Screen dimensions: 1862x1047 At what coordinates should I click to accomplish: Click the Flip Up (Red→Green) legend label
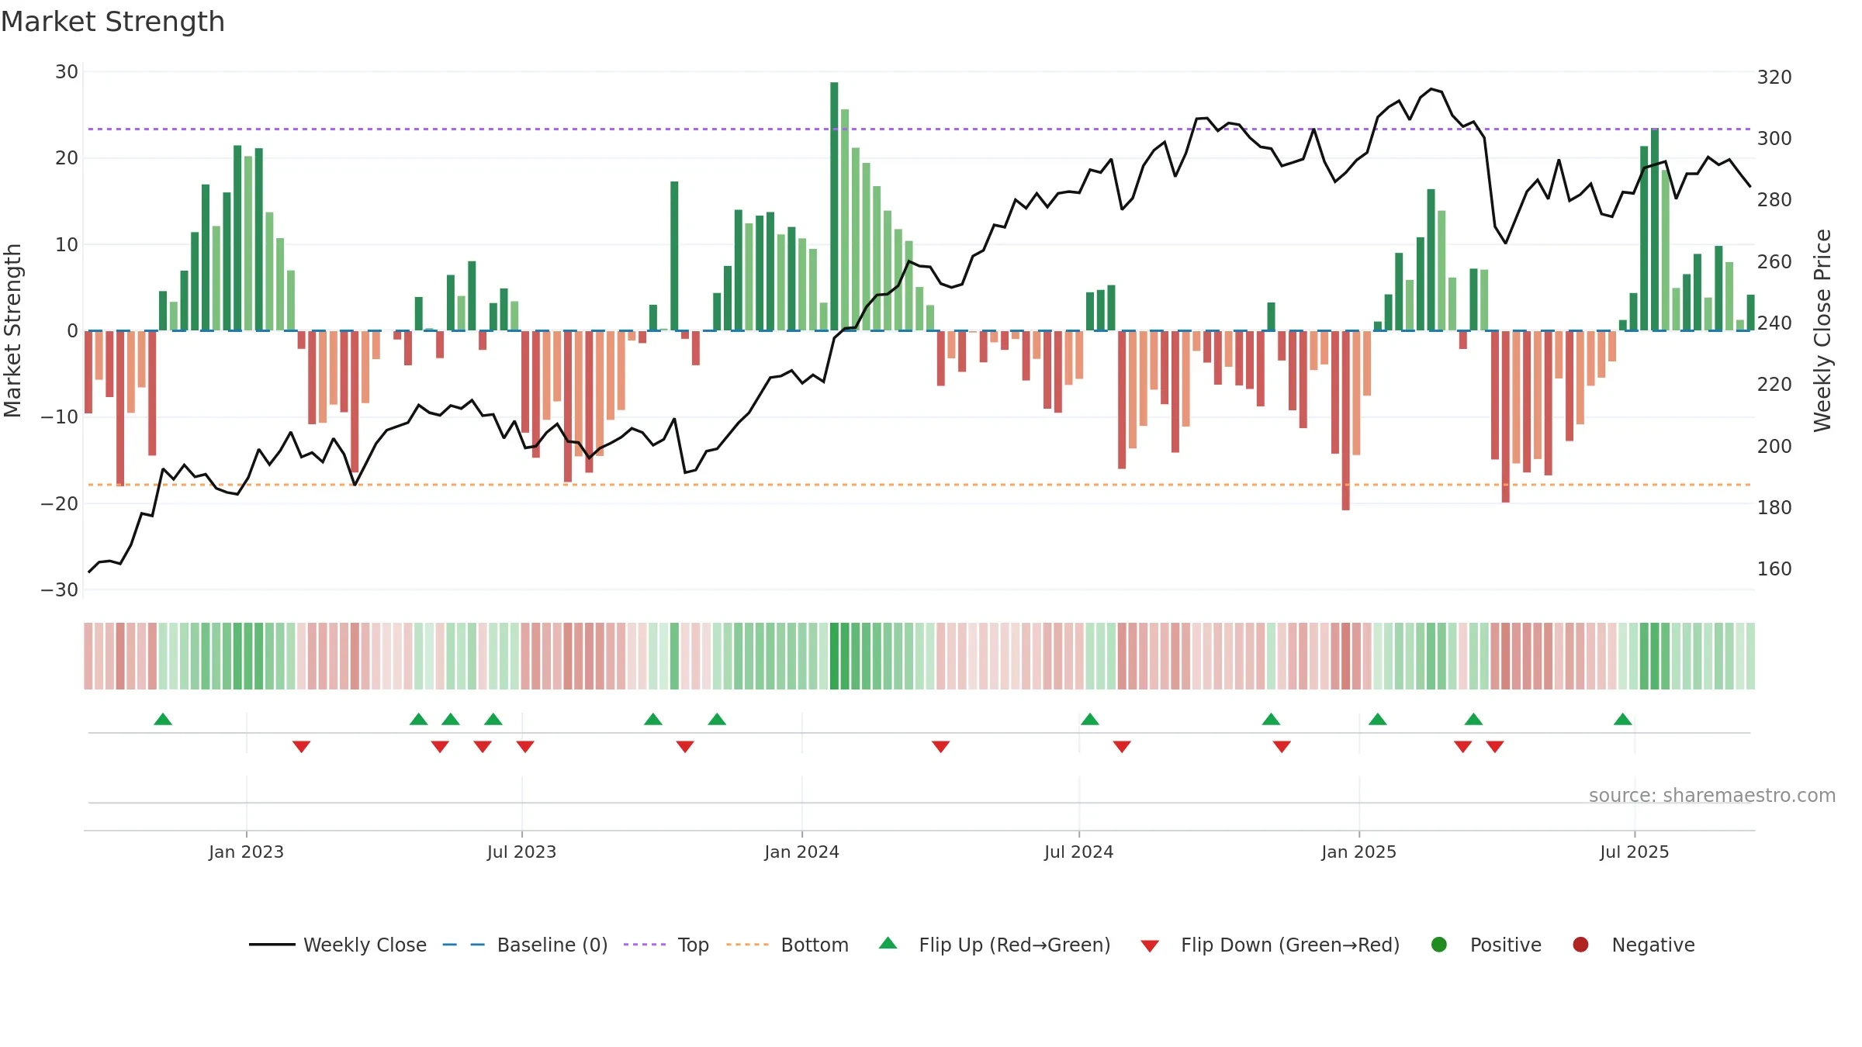(1015, 945)
